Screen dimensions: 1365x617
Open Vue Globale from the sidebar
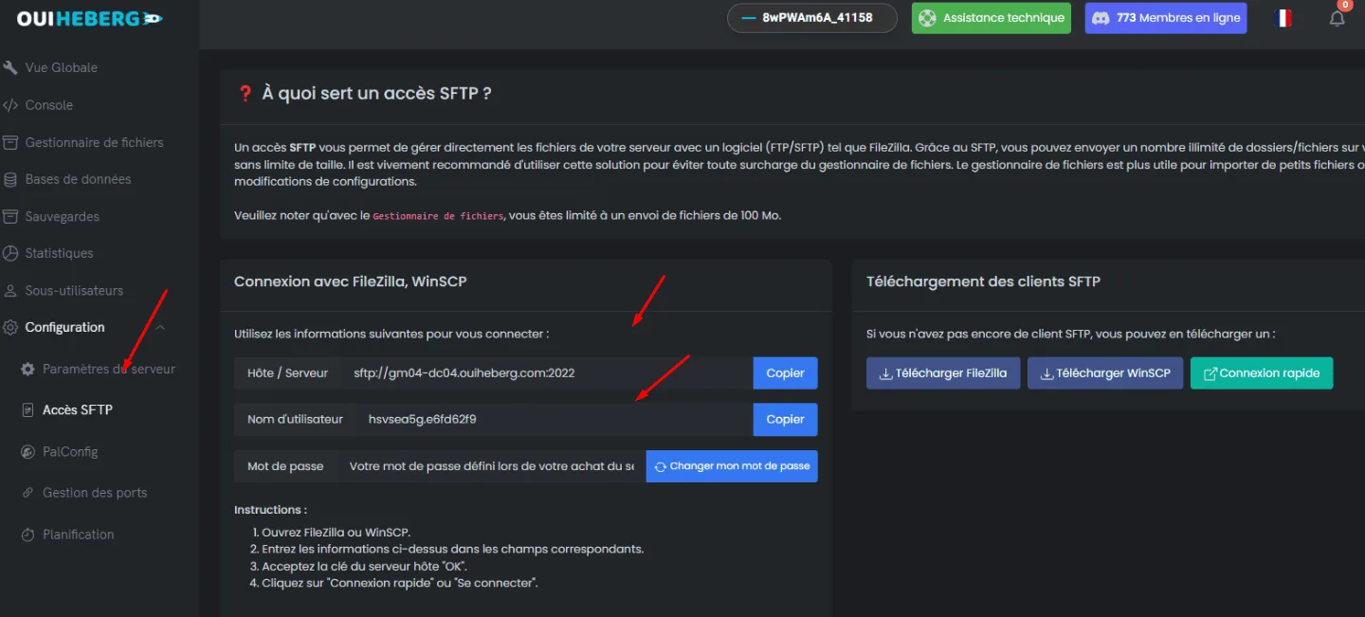point(61,68)
